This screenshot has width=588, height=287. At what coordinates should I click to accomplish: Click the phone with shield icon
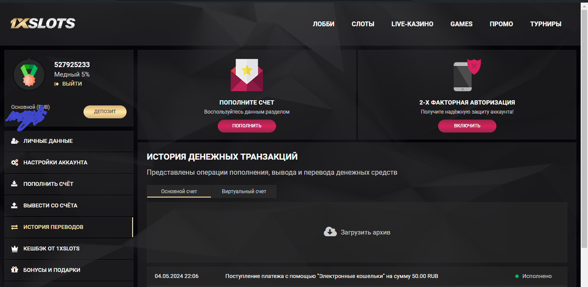(x=467, y=75)
